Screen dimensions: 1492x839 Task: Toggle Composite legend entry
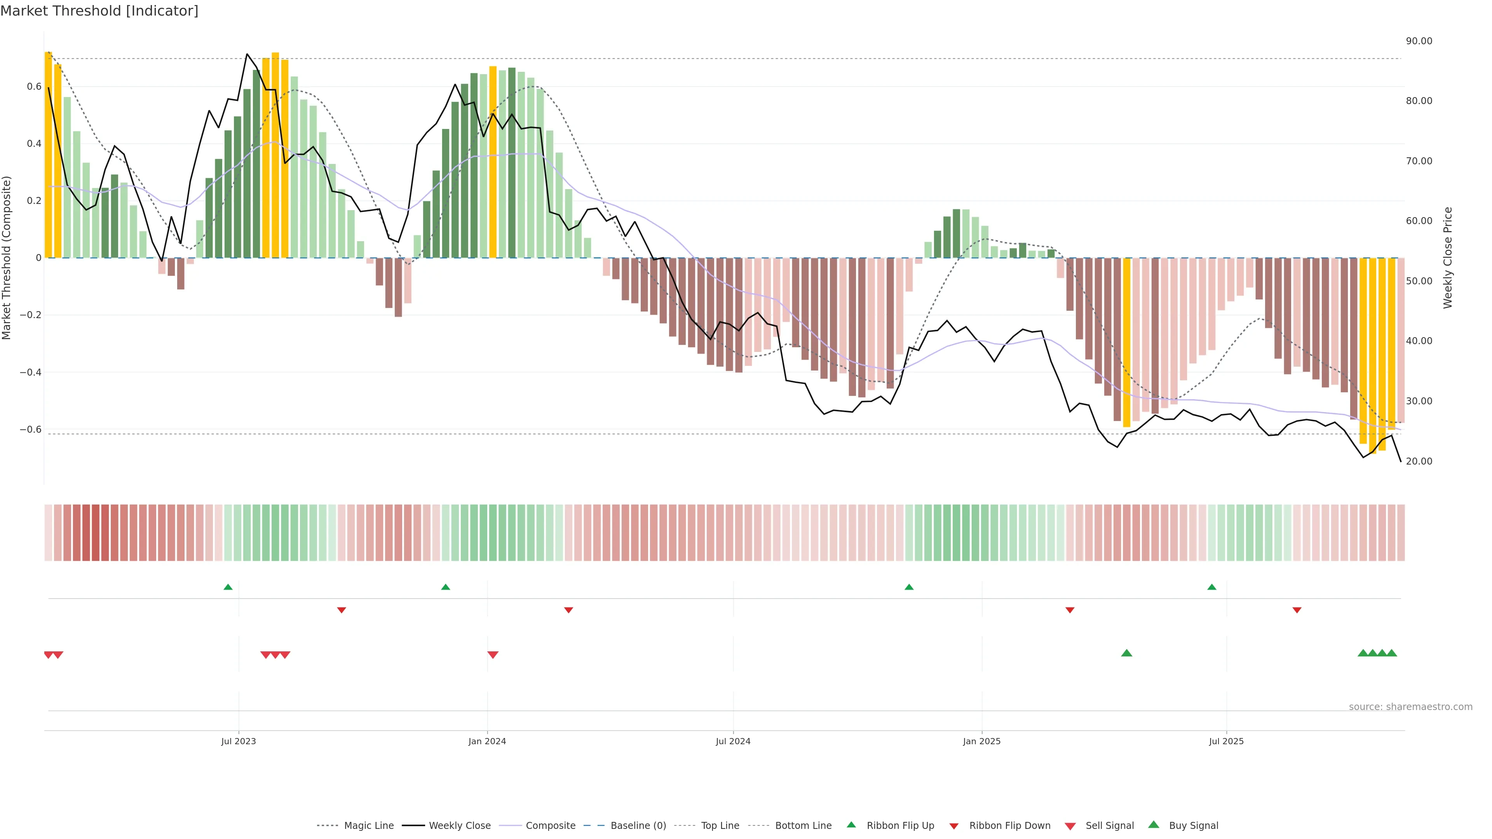550,826
